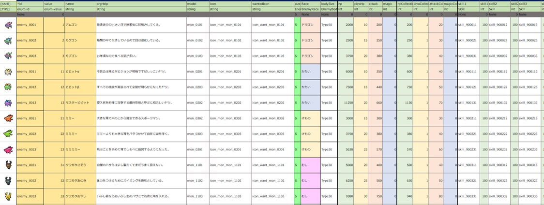Select cell skill_900231
This screenshot has height=205, width=544.
[x=468, y=149]
